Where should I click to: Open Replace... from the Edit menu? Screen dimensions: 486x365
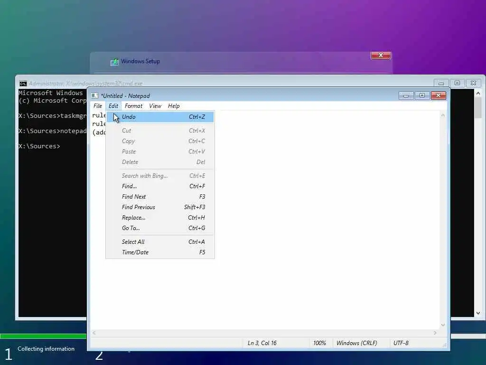(x=160, y=218)
